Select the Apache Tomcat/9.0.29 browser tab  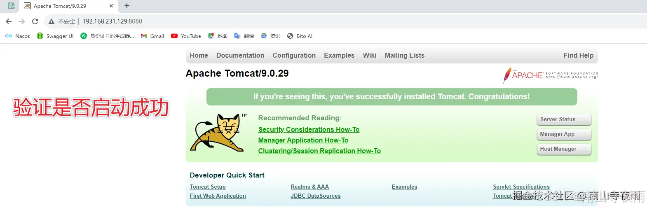point(69,6)
